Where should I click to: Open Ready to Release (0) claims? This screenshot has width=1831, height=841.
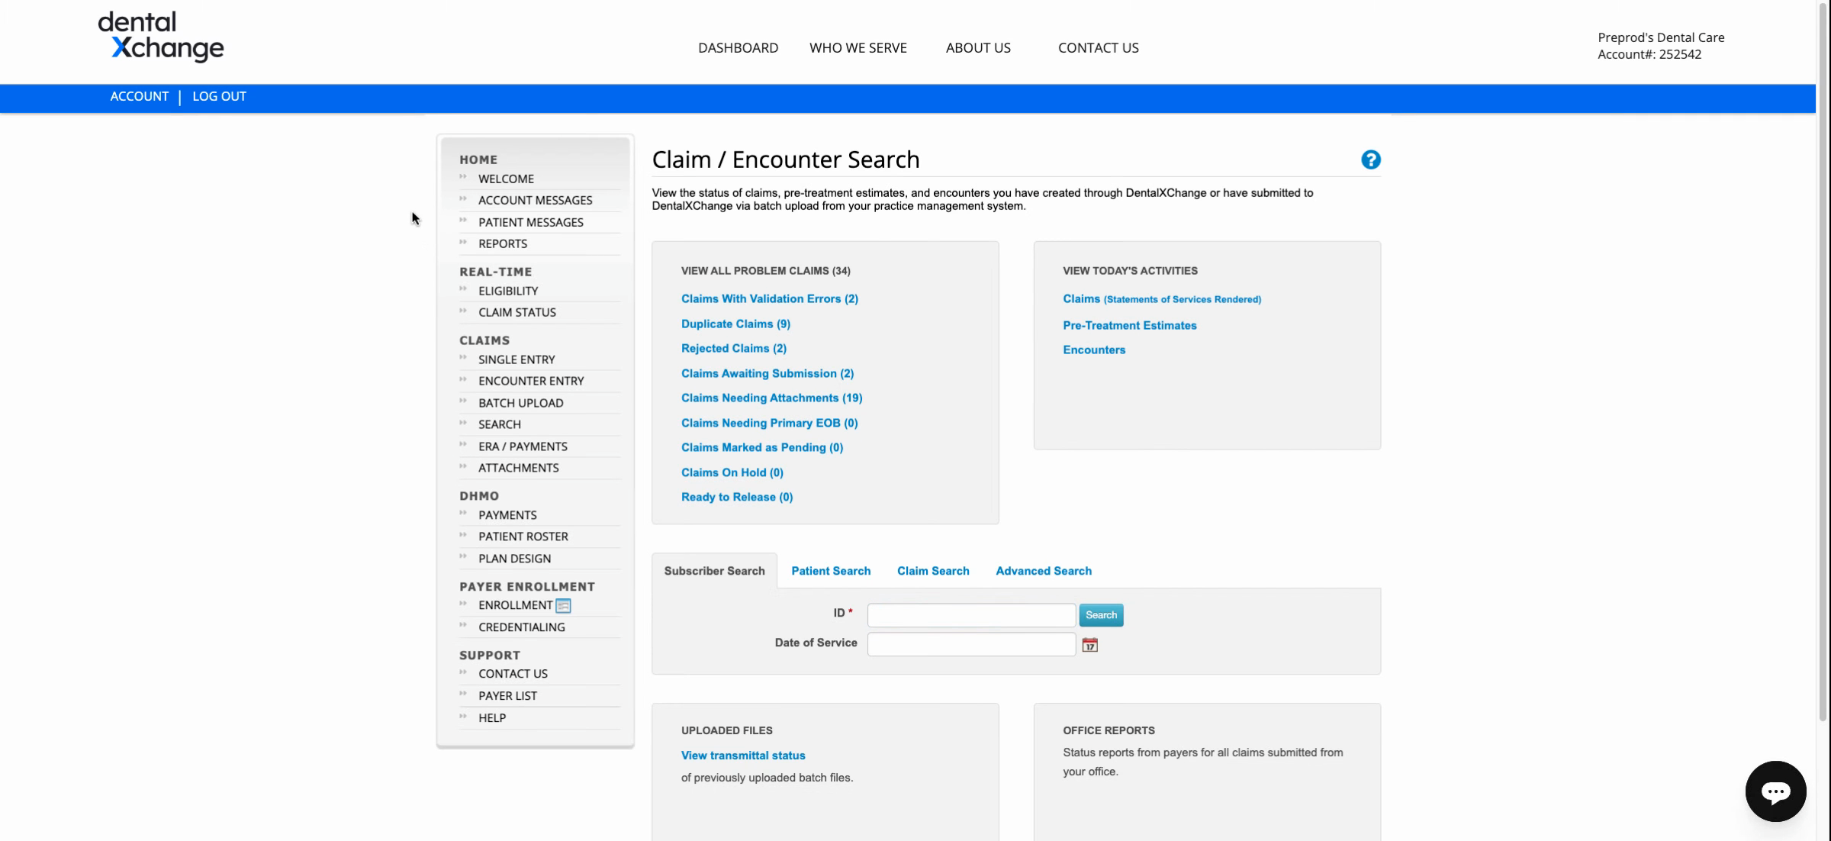point(737,497)
